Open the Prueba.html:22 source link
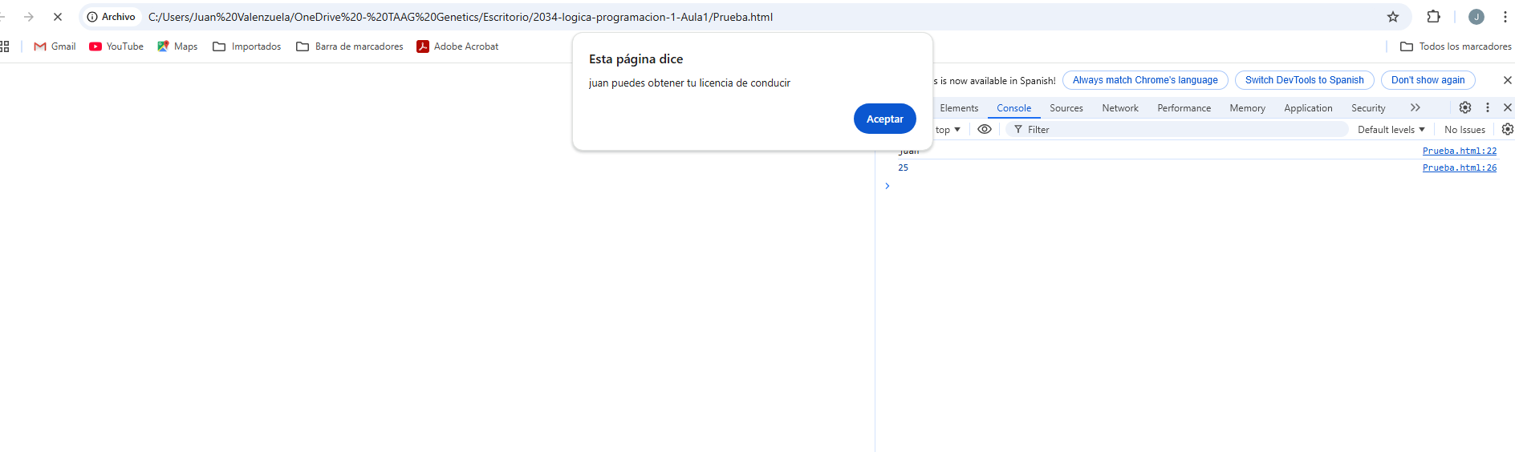The width and height of the screenshot is (1515, 452). (1459, 151)
